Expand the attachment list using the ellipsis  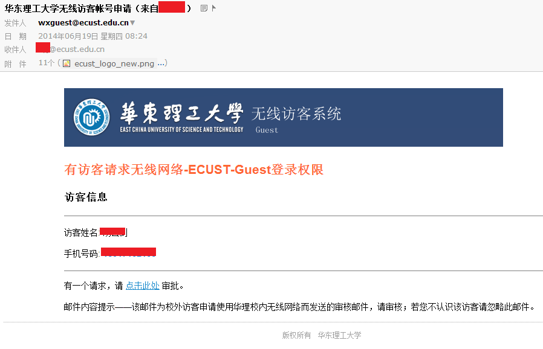point(161,63)
